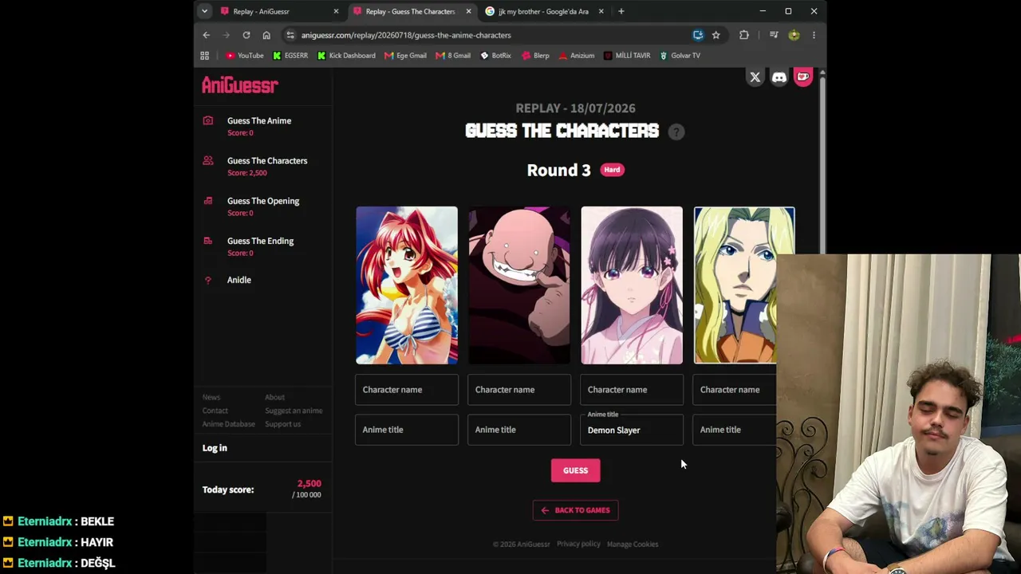Open the browser extensions puzzle icon
Image resolution: width=1021 pixels, height=574 pixels.
point(744,35)
